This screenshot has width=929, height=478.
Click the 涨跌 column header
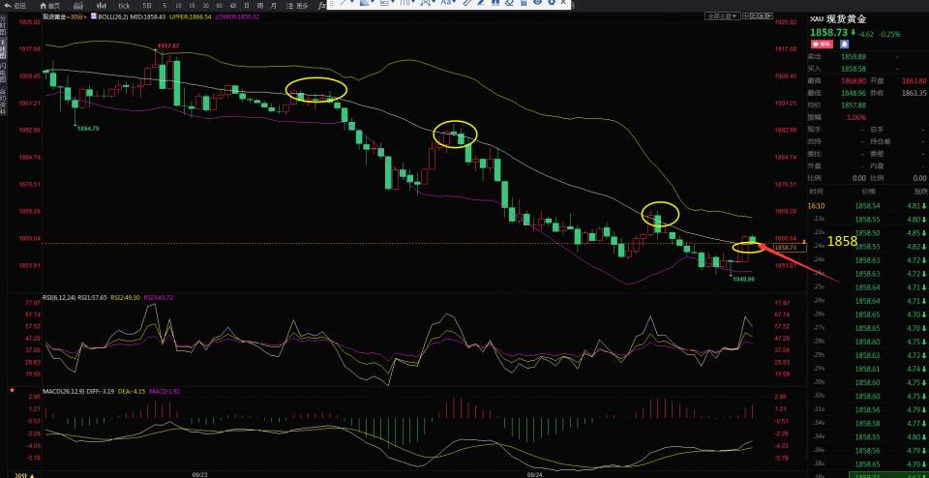920,192
